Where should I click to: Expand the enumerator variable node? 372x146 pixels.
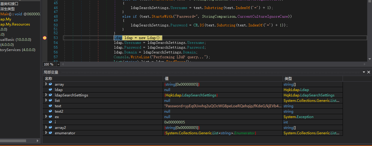46,133
